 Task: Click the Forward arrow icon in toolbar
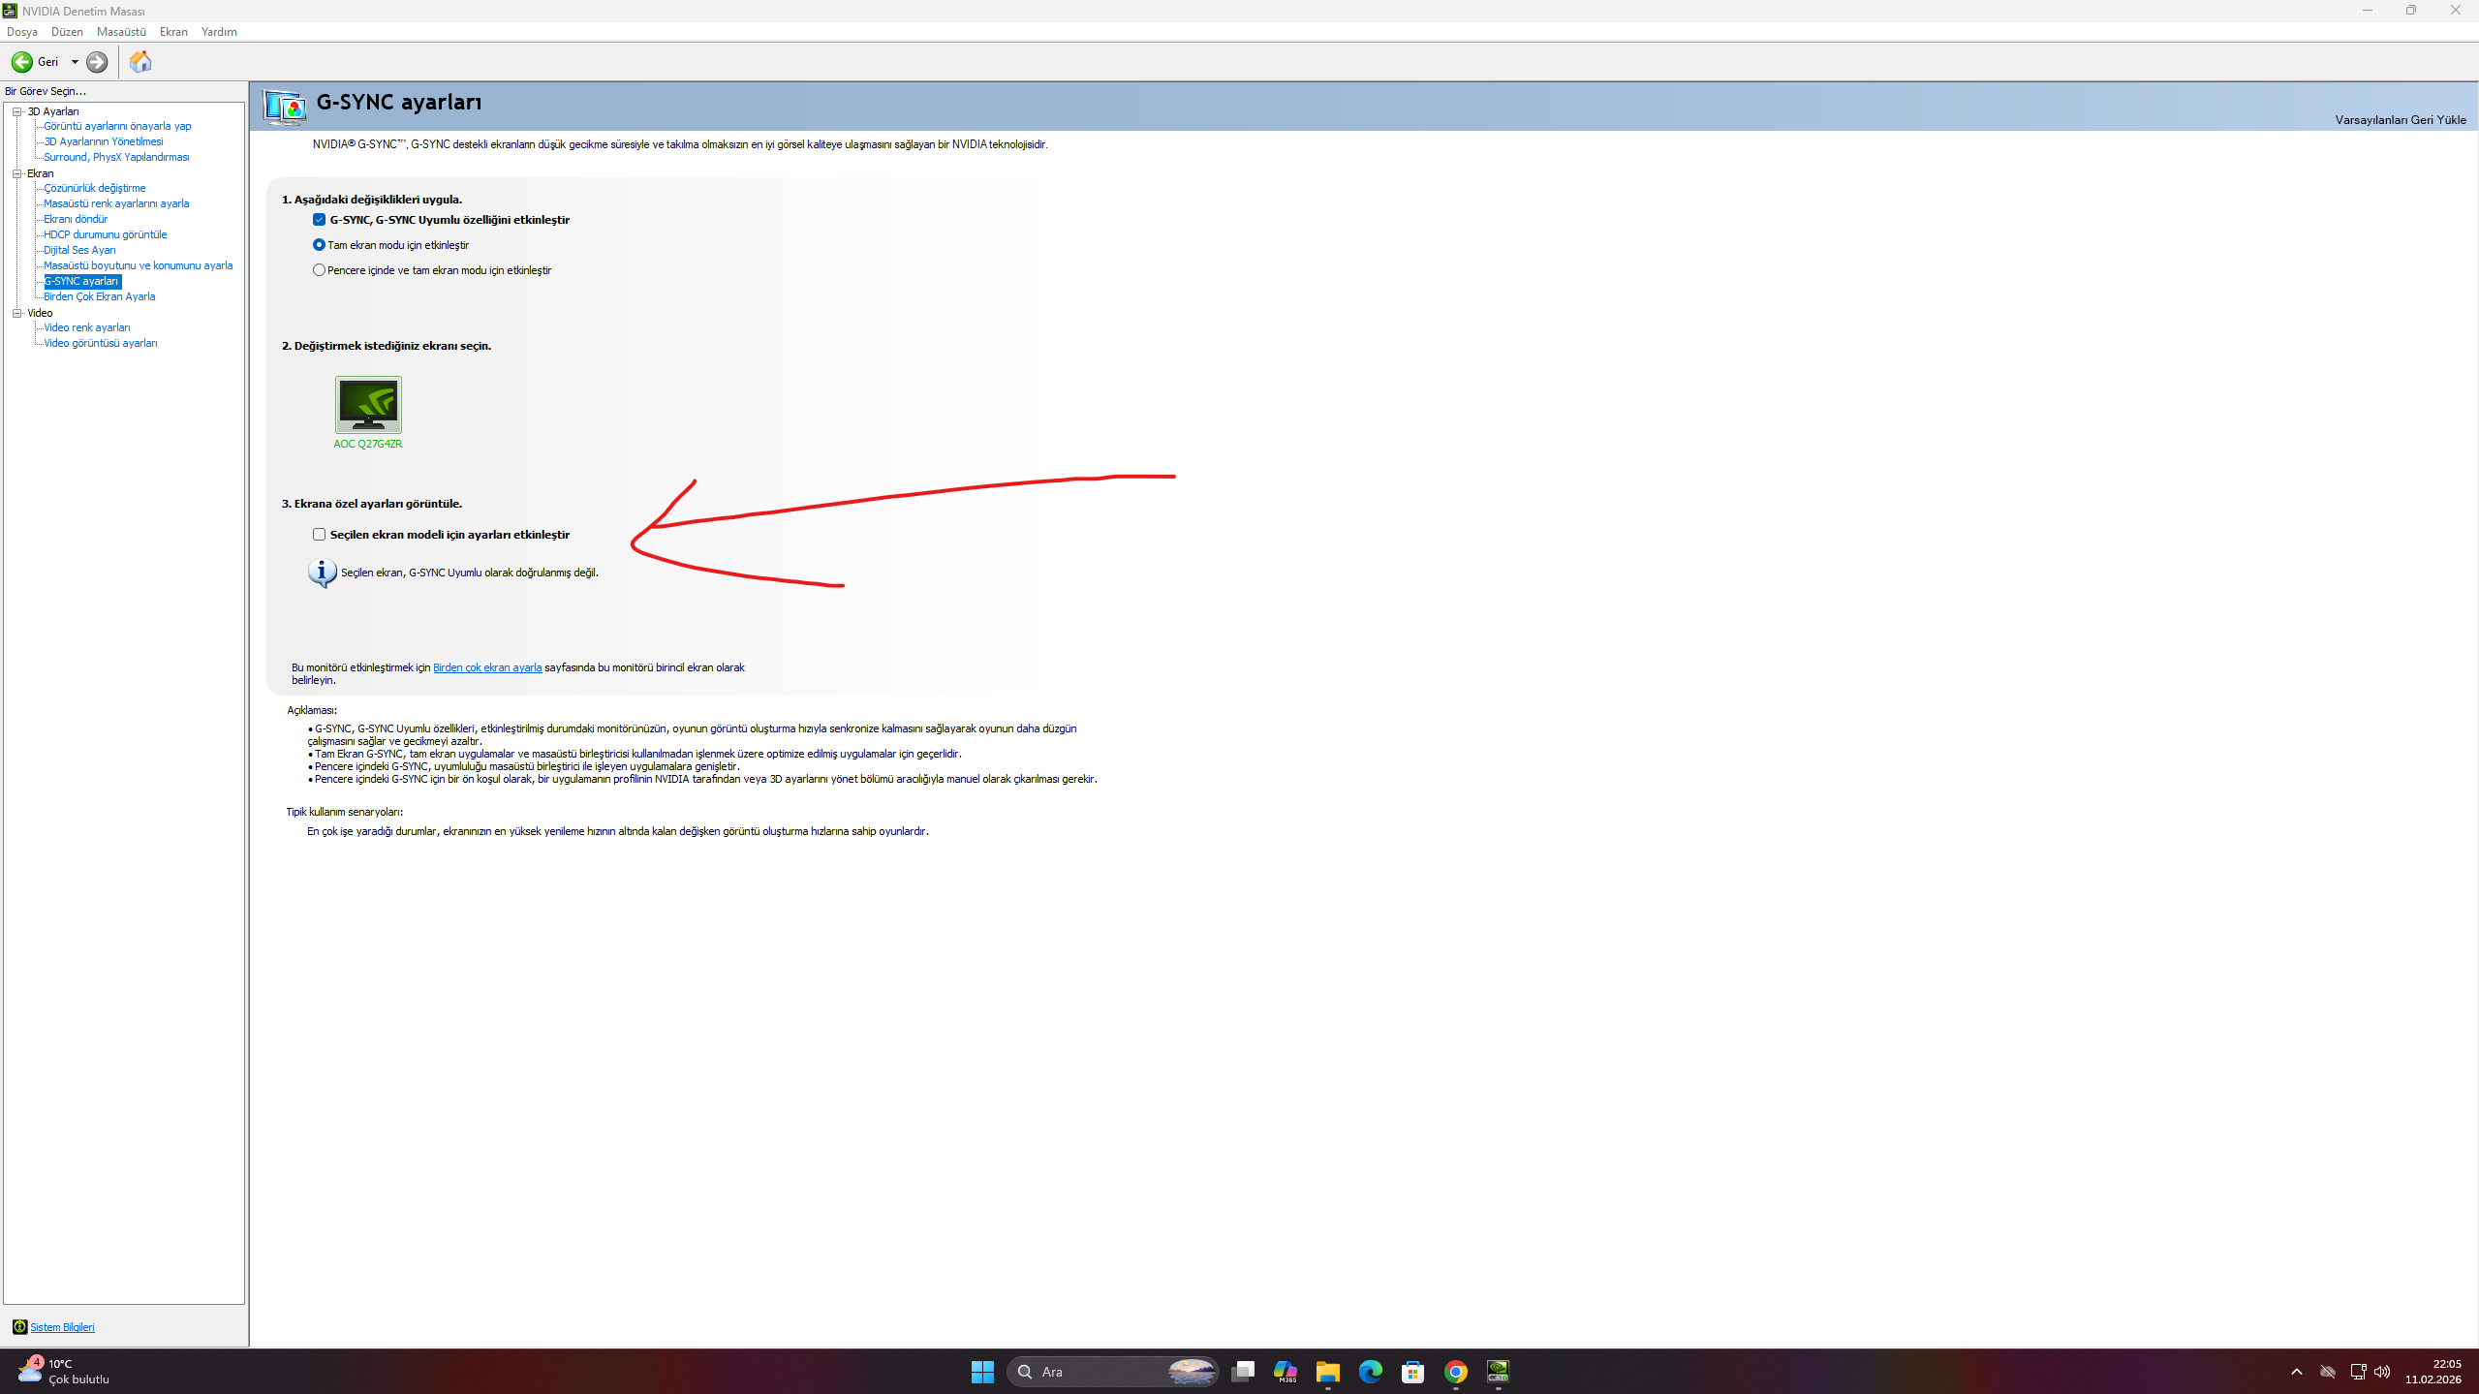pos(97,62)
